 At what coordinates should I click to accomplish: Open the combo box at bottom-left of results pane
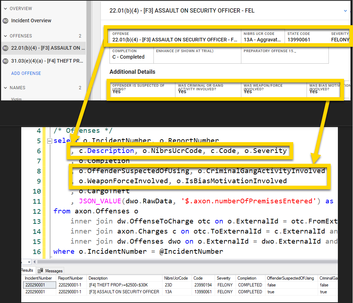click(x=29, y=262)
